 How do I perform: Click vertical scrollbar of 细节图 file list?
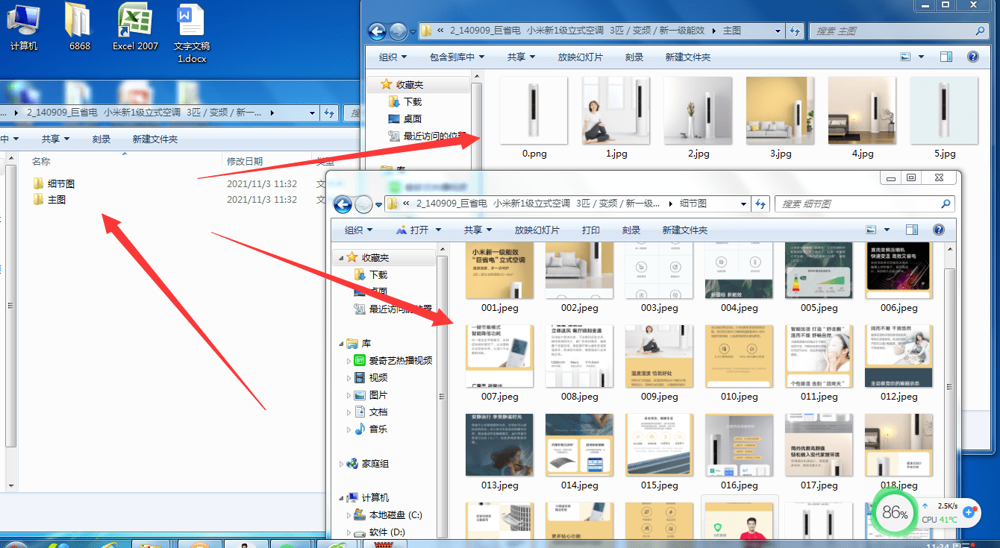[950, 373]
